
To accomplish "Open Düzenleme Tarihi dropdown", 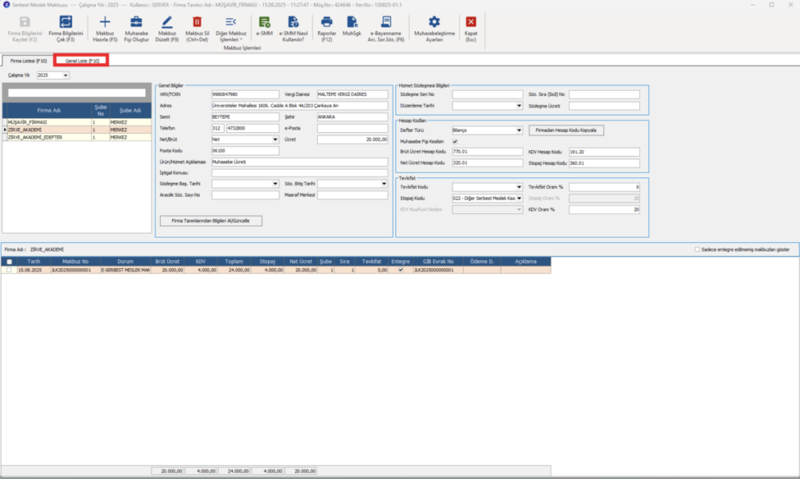I will point(519,105).
